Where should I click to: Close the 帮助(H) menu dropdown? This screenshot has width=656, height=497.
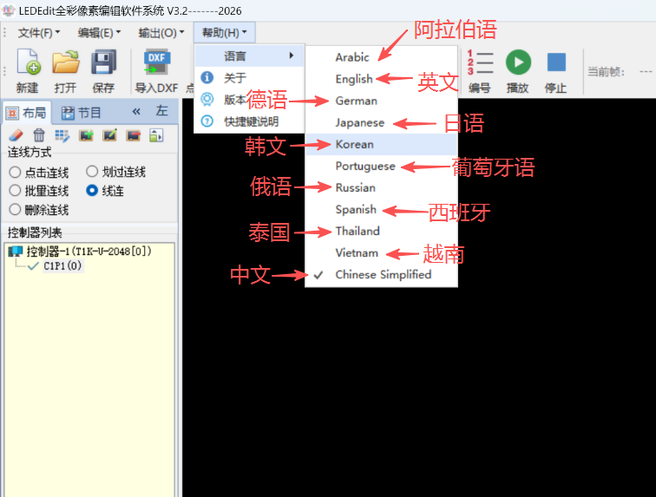pos(224,33)
